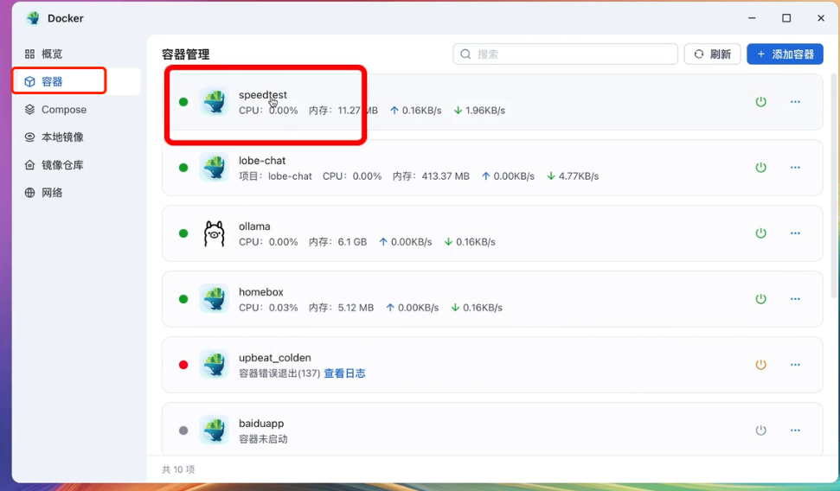Screen dimensions: 840x491
Task: Select the 容器 sidebar item
Action: point(77,81)
